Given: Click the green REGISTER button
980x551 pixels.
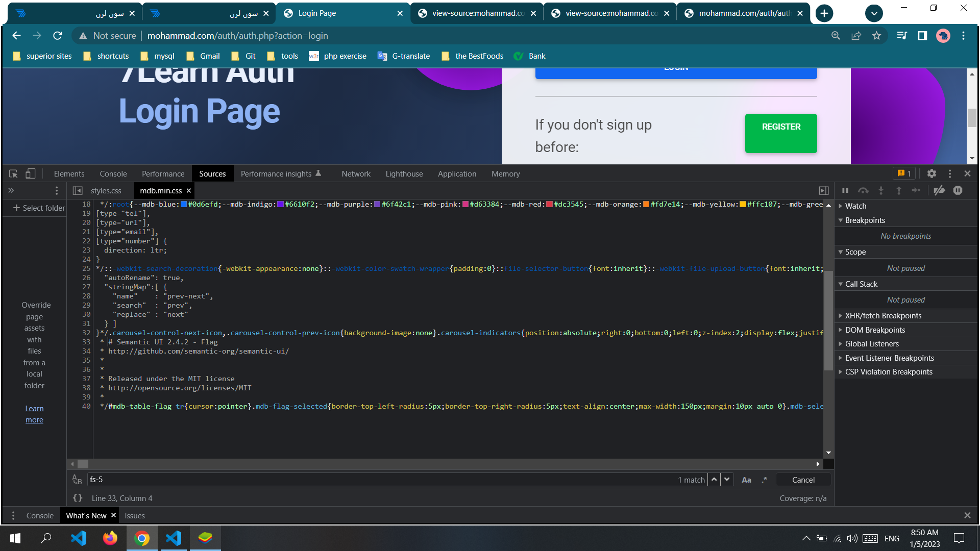Looking at the screenshot, I should (x=781, y=133).
